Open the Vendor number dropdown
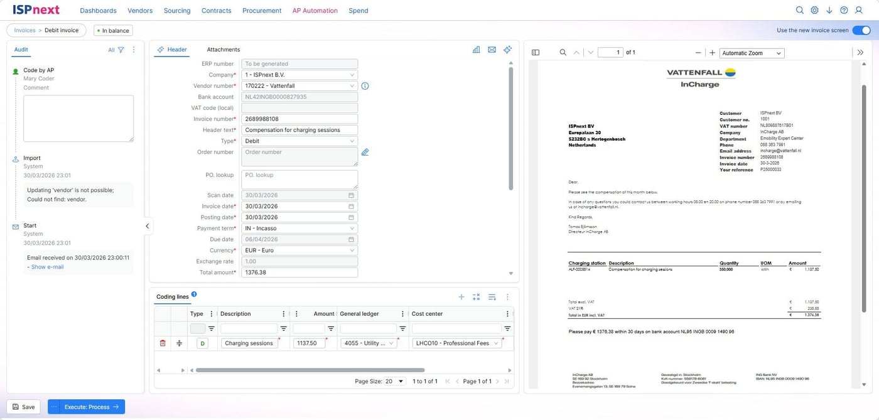This screenshot has height=420, width=879. point(299,86)
